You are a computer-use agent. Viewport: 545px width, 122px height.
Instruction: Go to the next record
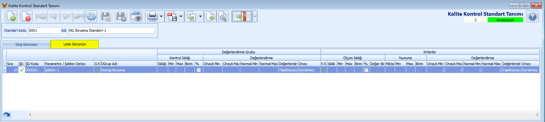coord(66,16)
